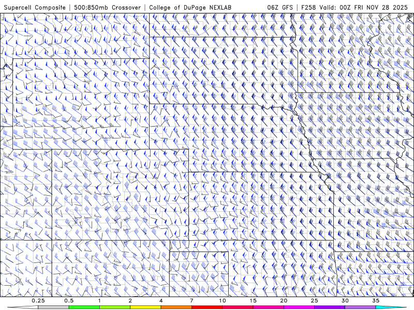Click the 0.25 scale label

[38, 301]
